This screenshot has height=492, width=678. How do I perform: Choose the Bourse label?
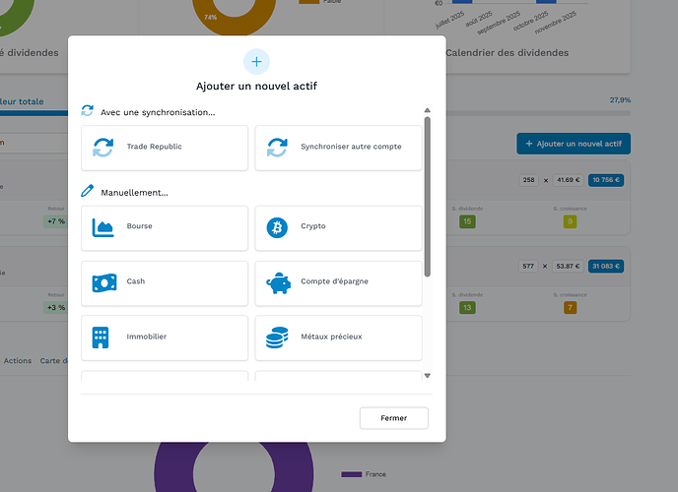coord(139,225)
